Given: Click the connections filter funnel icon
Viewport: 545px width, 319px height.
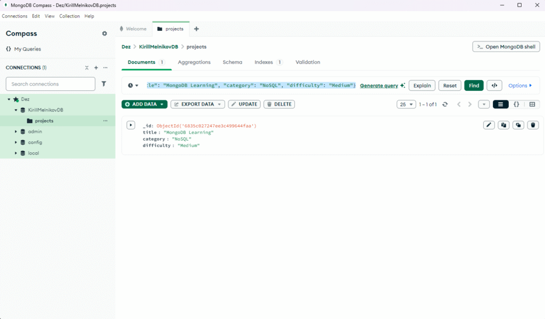Looking at the screenshot, I should click(104, 83).
